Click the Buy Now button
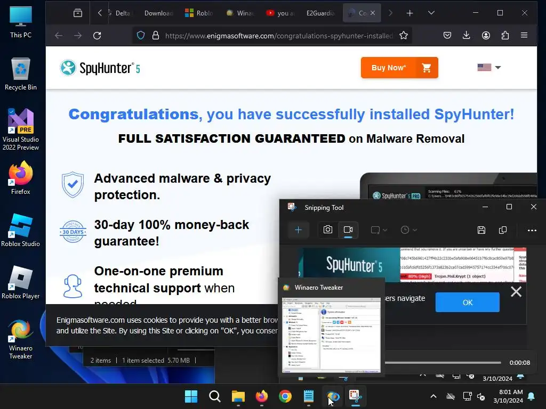Screen dimensions: 546x409 399,68
